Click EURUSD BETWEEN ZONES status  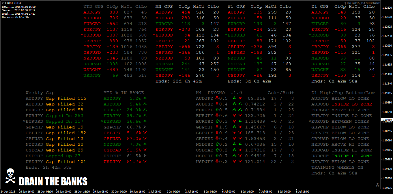point(339,121)
